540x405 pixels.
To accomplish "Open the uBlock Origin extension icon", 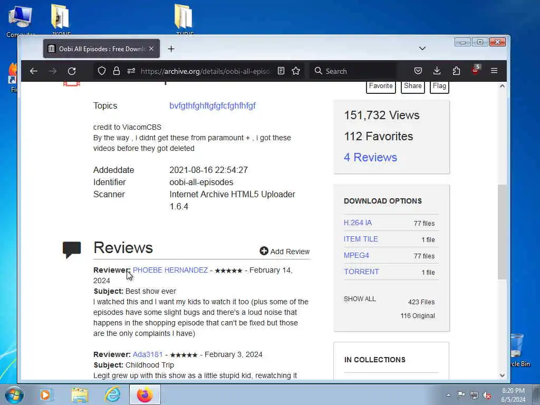I will 476,70.
